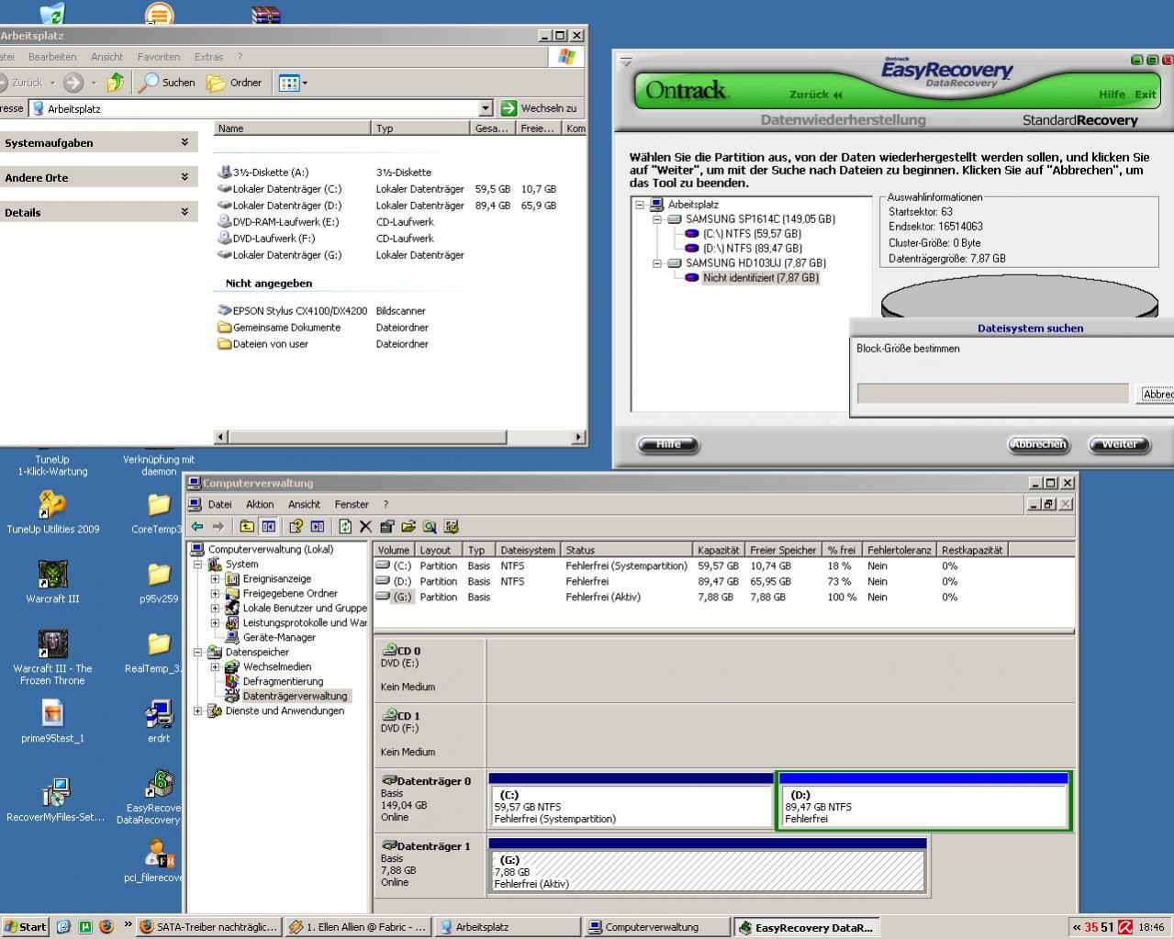Click Exit in EasyRecovery header
1174x939 pixels.
click(1145, 95)
